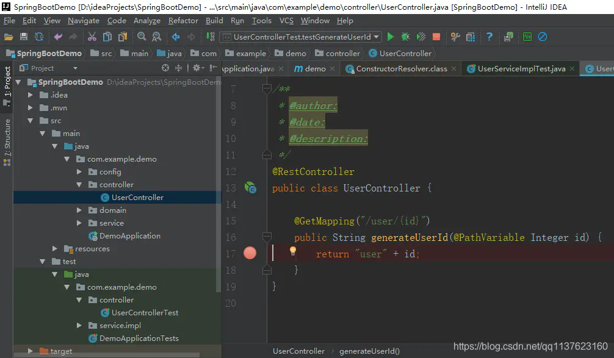Image resolution: width=614 pixels, height=358 pixels.
Task: Expand the service package under main
Action: [79, 223]
